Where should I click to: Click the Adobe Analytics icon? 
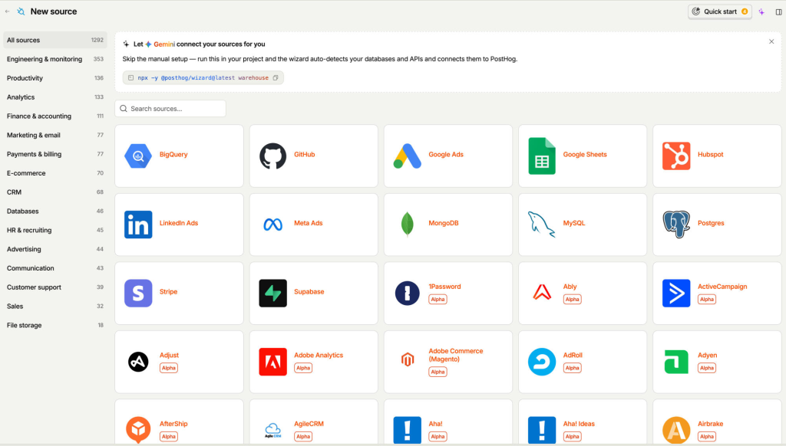(272, 362)
